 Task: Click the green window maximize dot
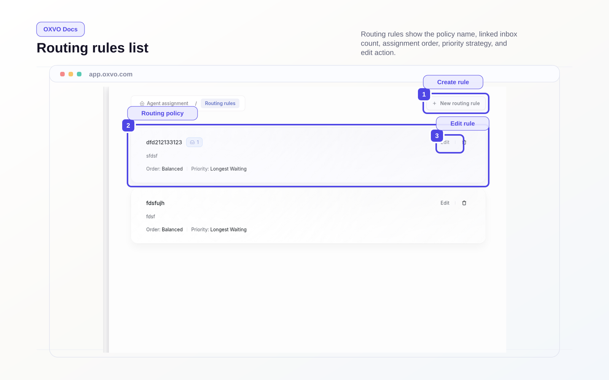pyautogui.click(x=79, y=74)
